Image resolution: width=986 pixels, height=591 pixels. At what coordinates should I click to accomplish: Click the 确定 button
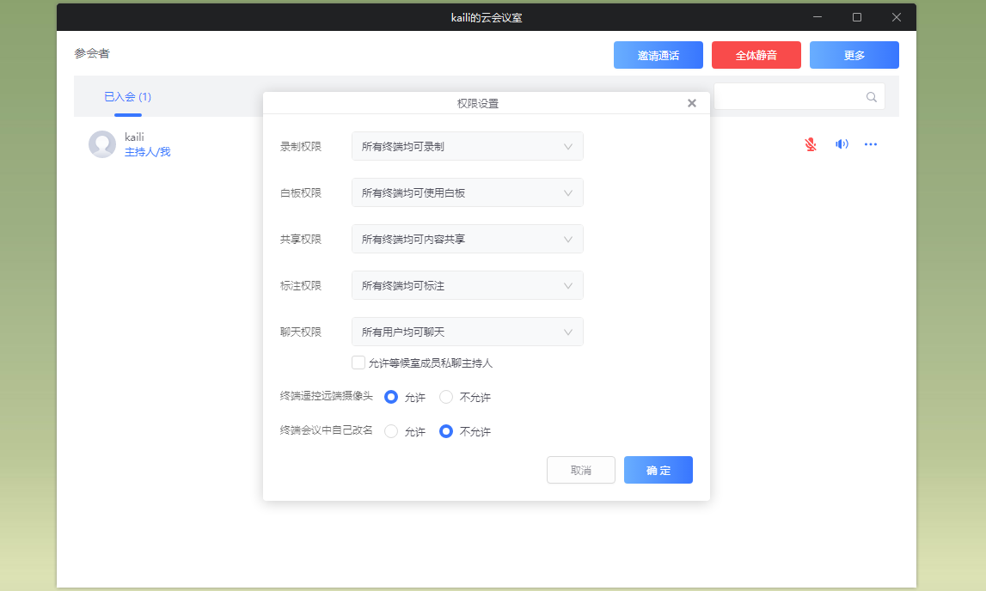658,470
